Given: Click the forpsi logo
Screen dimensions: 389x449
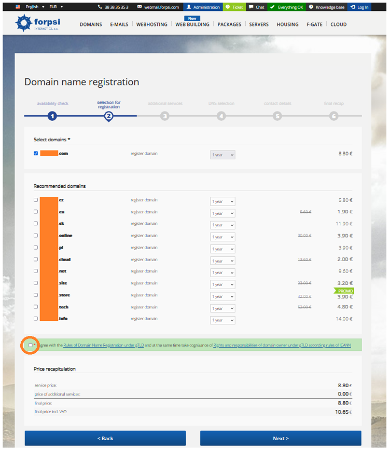Looking at the screenshot, I should point(39,24).
